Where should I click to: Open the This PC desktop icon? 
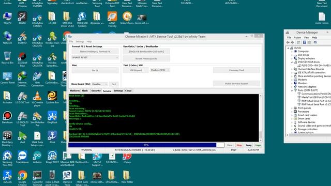(7, 18)
